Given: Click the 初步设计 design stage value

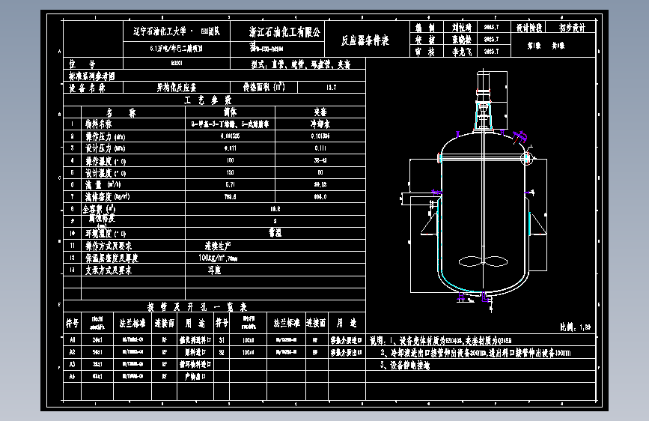Looking at the screenshot, I should [x=572, y=28].
